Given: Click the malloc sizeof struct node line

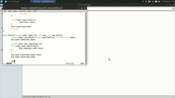Looking at the screenshot, I should click(44, 38).
